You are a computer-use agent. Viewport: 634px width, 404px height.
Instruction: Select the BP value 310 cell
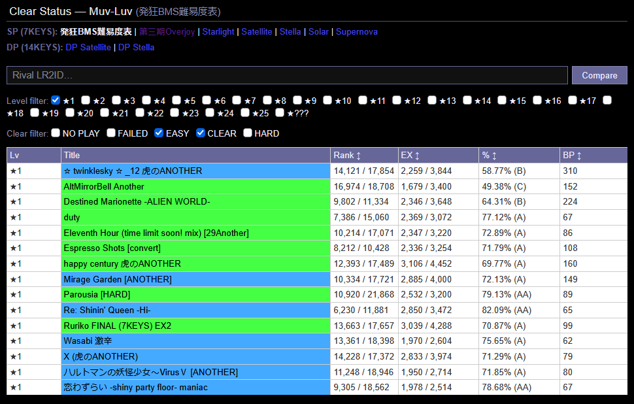tap(593, 171)
